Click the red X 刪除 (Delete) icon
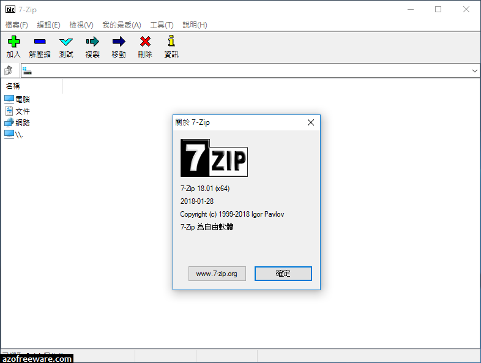The height and width of the screenshot is (363, 481). 145,42
